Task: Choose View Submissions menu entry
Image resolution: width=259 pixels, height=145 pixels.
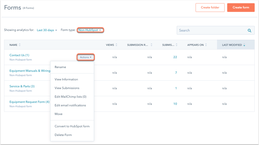Action: [67, 88]
